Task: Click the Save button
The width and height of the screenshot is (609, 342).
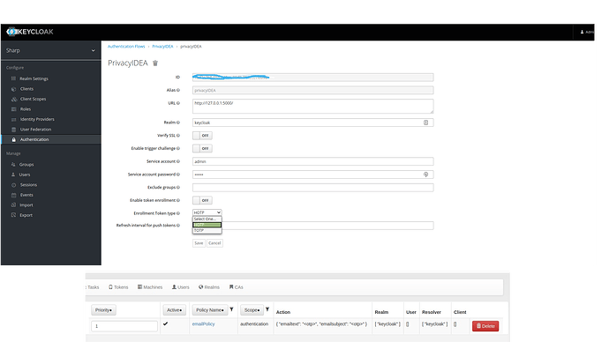Action: point(199,243)
